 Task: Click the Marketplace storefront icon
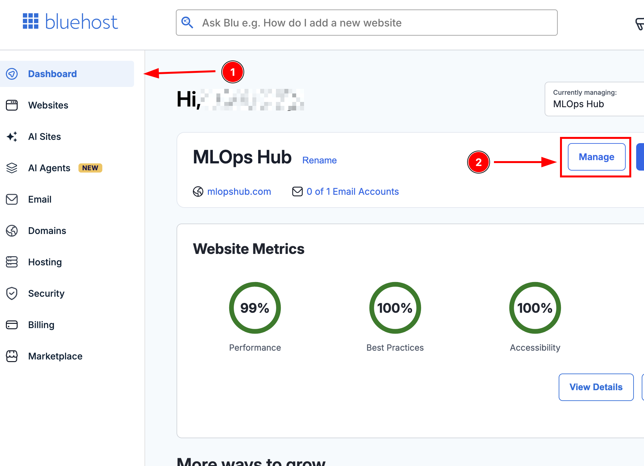pos(12,356)
